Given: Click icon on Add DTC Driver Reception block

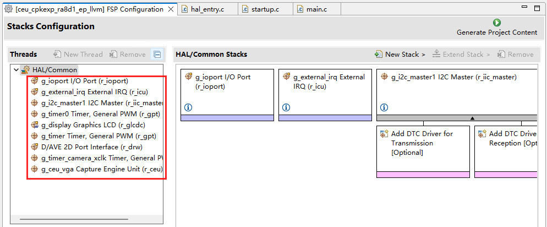Looking at the screenshot, I should (x=482, y=133).
